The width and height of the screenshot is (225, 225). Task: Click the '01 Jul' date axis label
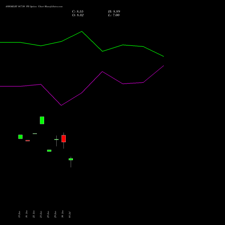(x=70, y=215)
